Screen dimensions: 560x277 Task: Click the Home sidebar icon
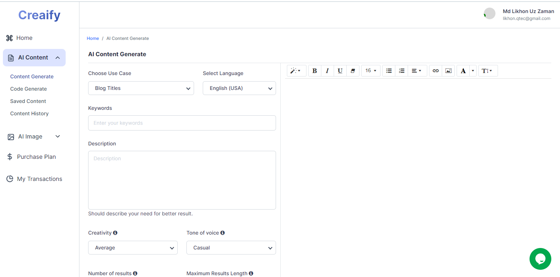pos(9,38)
